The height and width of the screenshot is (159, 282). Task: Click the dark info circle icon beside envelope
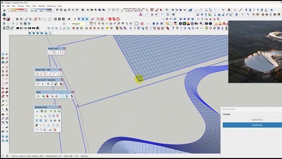[x=210, y=23]
